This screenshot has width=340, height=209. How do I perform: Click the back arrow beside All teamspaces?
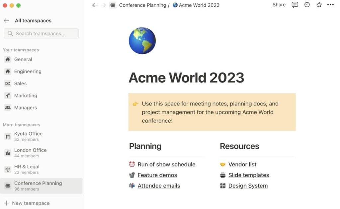pyautogui.click(x=7, y=21)
